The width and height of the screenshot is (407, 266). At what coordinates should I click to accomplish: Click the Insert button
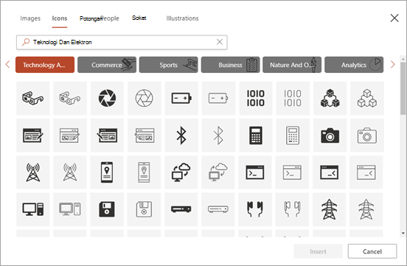coord(318,251)
